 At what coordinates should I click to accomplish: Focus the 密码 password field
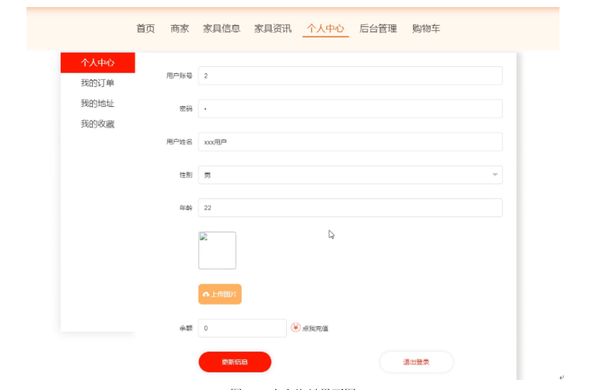[x=350, y=109]
